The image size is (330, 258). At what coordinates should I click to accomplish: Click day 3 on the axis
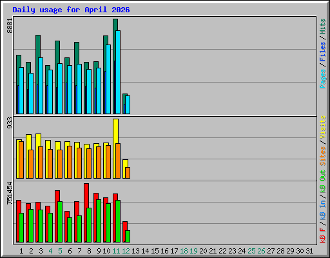click(x=41, y=251)
